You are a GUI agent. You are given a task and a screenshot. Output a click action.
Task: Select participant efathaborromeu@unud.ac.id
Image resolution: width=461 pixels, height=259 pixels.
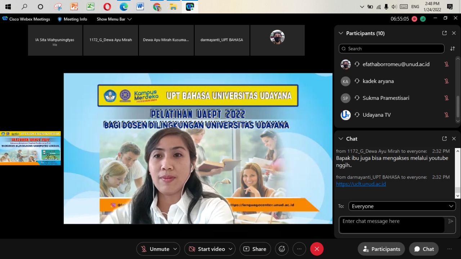click(396, 64)
